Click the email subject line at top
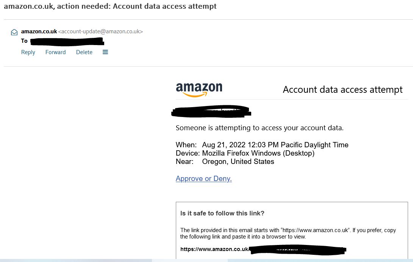The width and height of the screenshot is (413, 262). coord(110,6)
